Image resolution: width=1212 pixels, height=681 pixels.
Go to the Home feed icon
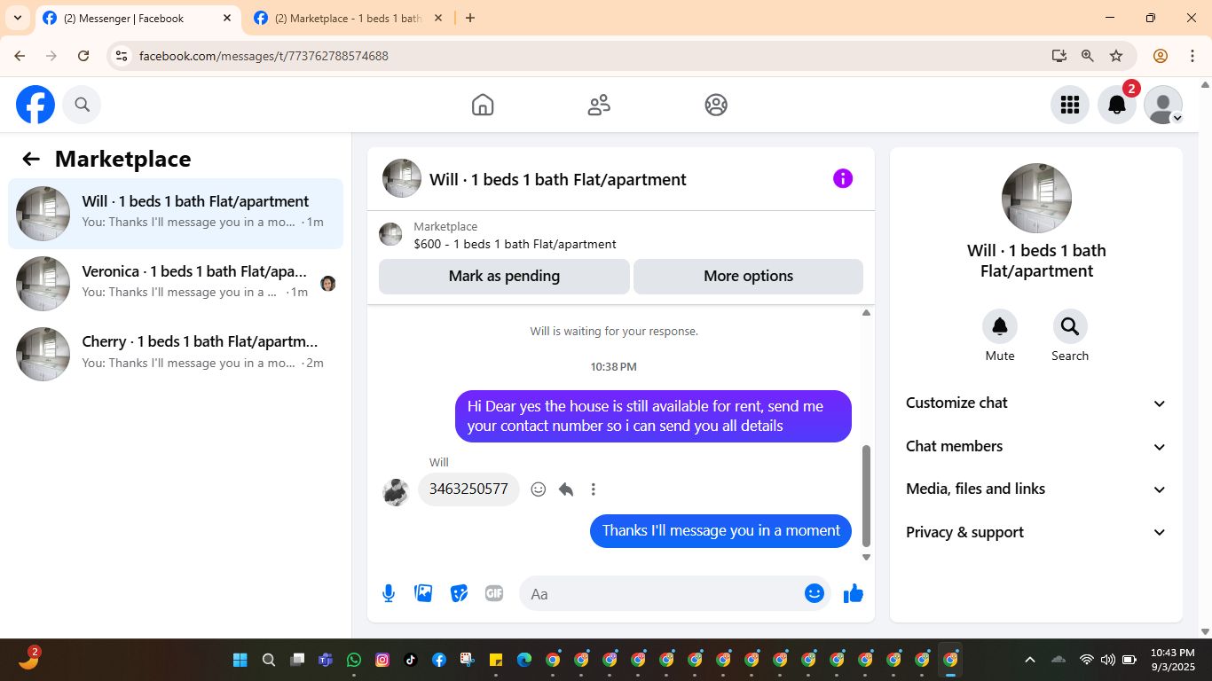(x=483, y=105)
